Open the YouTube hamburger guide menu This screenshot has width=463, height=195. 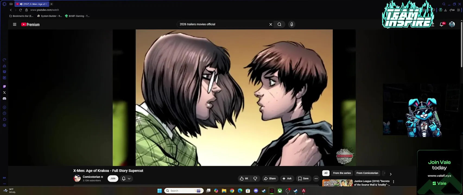click(15, 24)
